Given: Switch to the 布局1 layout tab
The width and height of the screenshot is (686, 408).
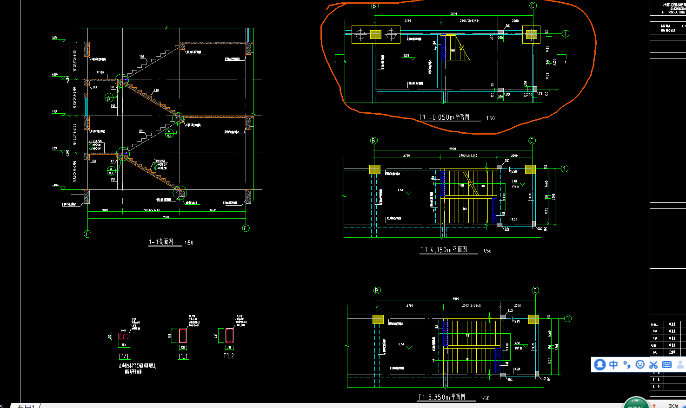Looking at the screenshot, I should (27, 406).
